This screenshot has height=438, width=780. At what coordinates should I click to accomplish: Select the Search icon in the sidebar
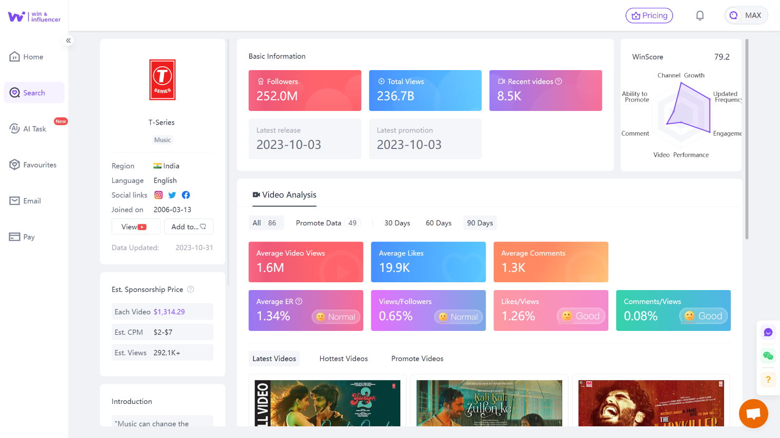coord(15,92)
